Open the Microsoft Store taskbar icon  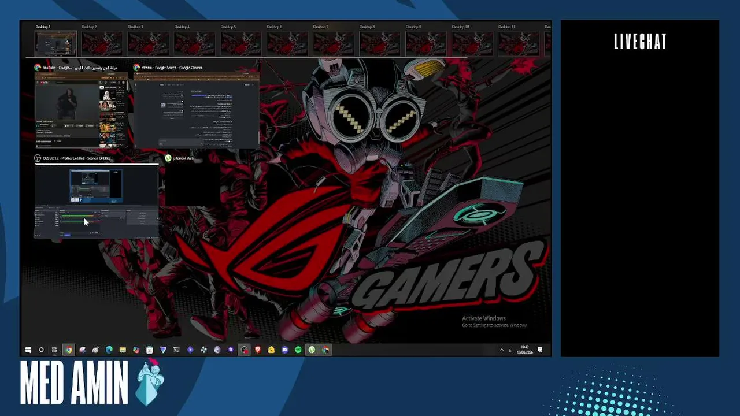[150, 350]
